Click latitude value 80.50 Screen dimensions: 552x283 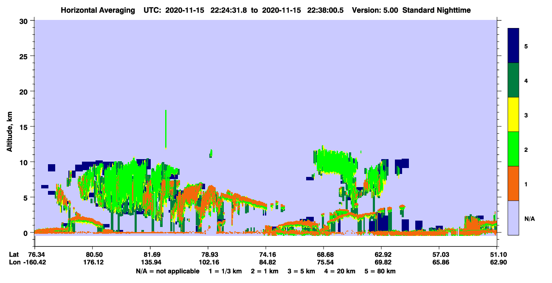93,254
